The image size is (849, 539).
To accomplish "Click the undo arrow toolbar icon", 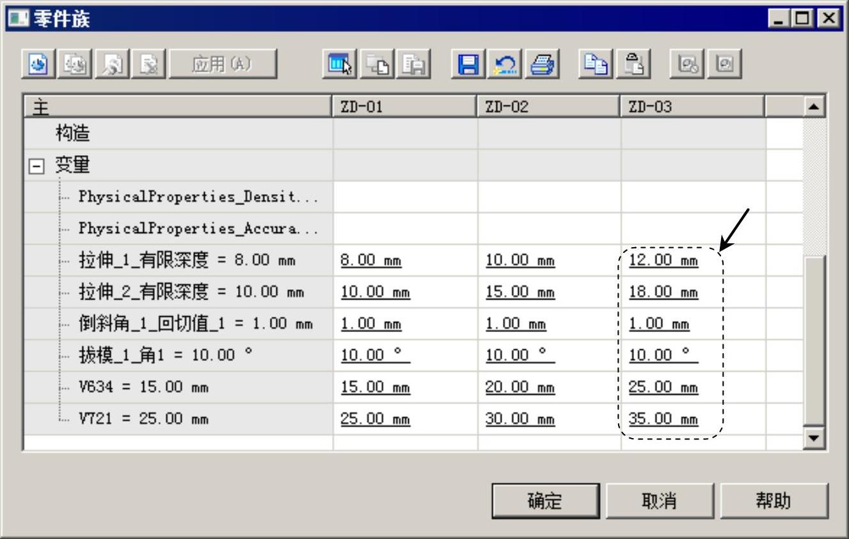I will point(505,65).
